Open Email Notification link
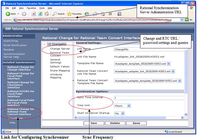The width and height of the screenshot is (197, 140). click(15, 45)
